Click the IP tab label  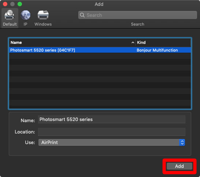(25, 24)
